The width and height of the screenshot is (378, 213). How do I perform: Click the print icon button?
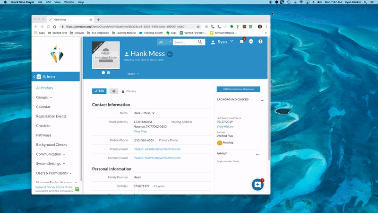[114, 91]
